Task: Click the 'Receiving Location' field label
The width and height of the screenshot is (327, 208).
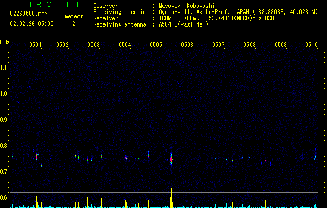Action: (x=121, y=12)
